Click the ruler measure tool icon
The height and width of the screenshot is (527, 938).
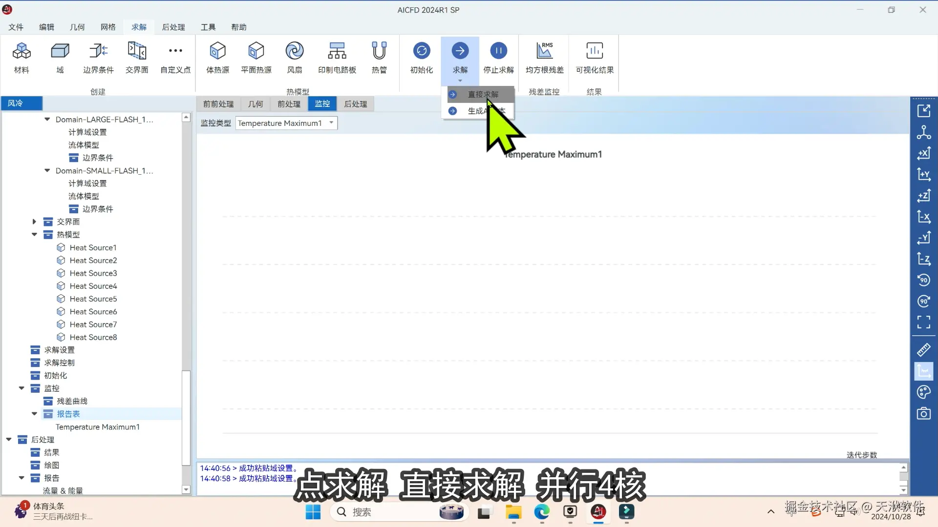(x=923, y=350)
